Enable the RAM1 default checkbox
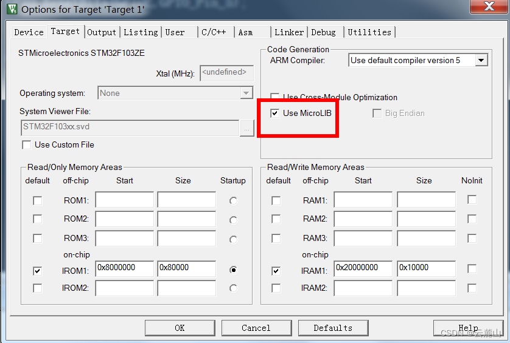Screen dimensions: 510x343 point(276,200)
